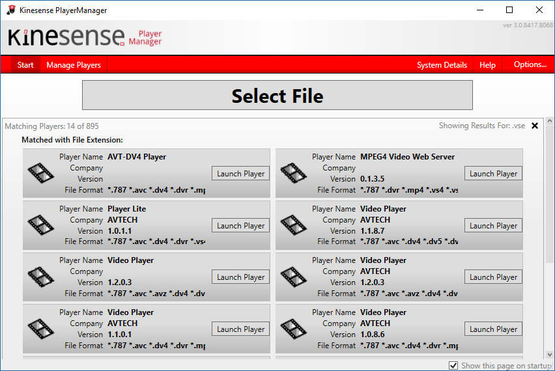The height and width of the screenshot is (371, 555).
Task: Launch the MPEG4 Video Web Server player
Action: click(x=493, y=174)
